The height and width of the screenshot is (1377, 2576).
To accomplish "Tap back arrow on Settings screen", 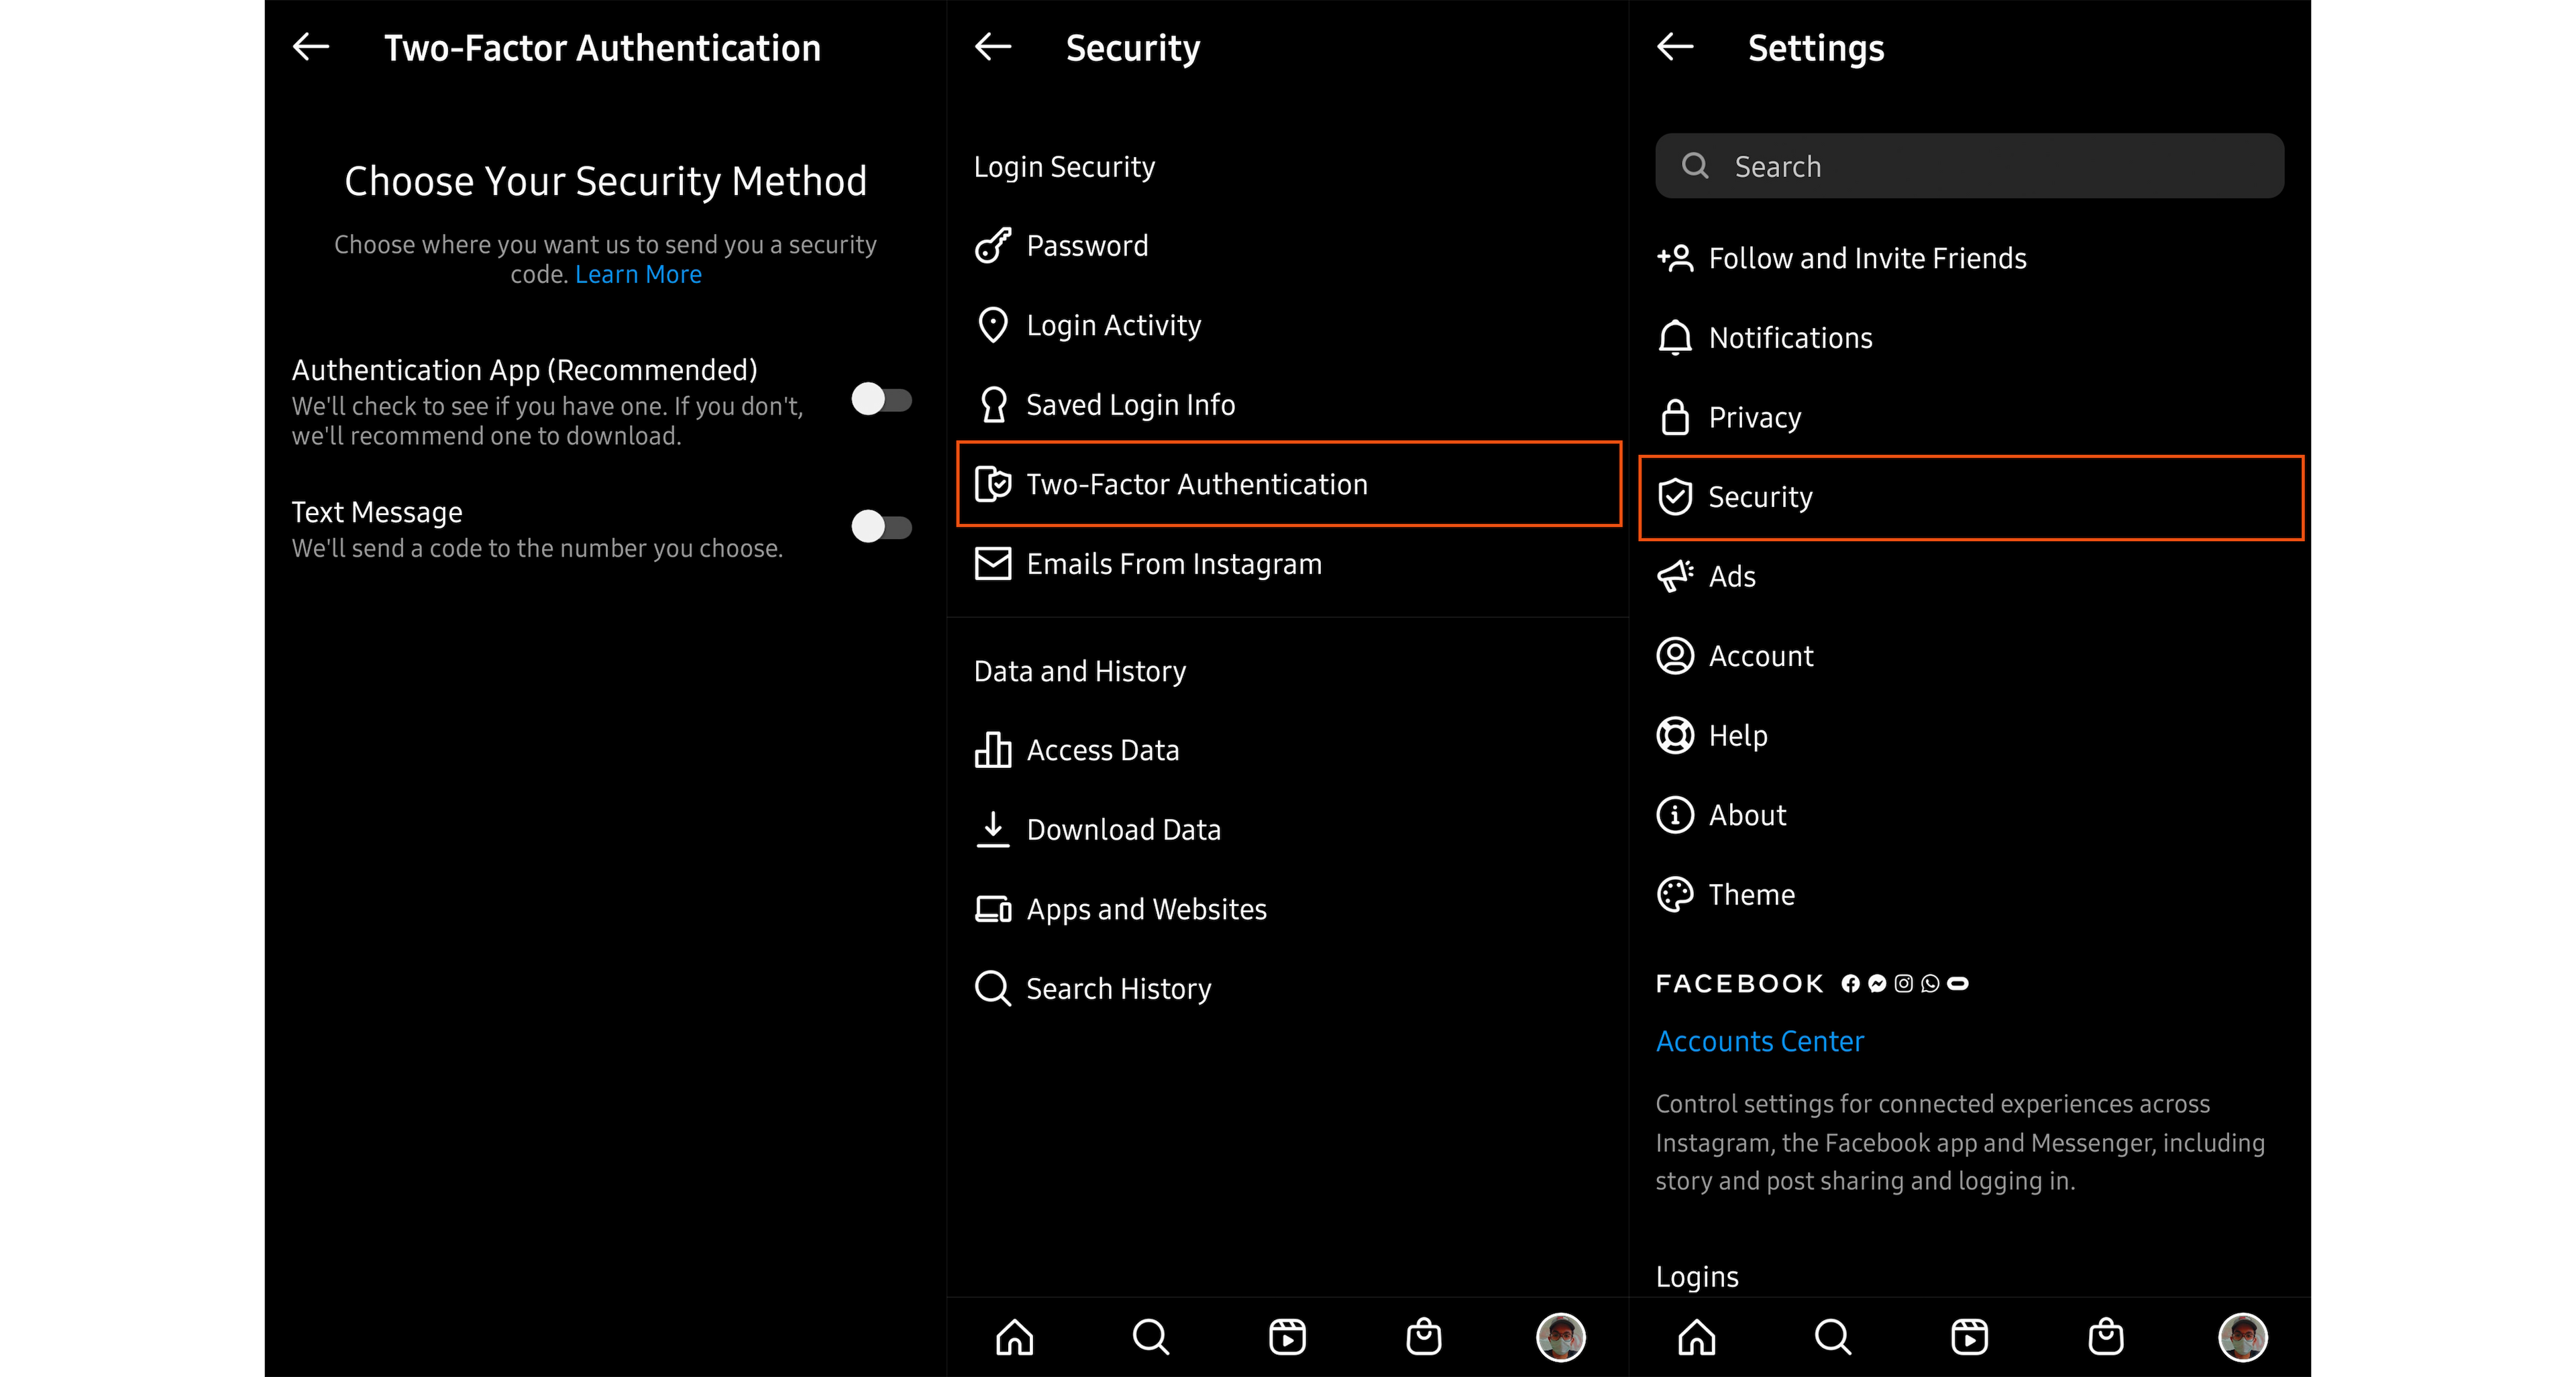I will (x=1675, y=47).
